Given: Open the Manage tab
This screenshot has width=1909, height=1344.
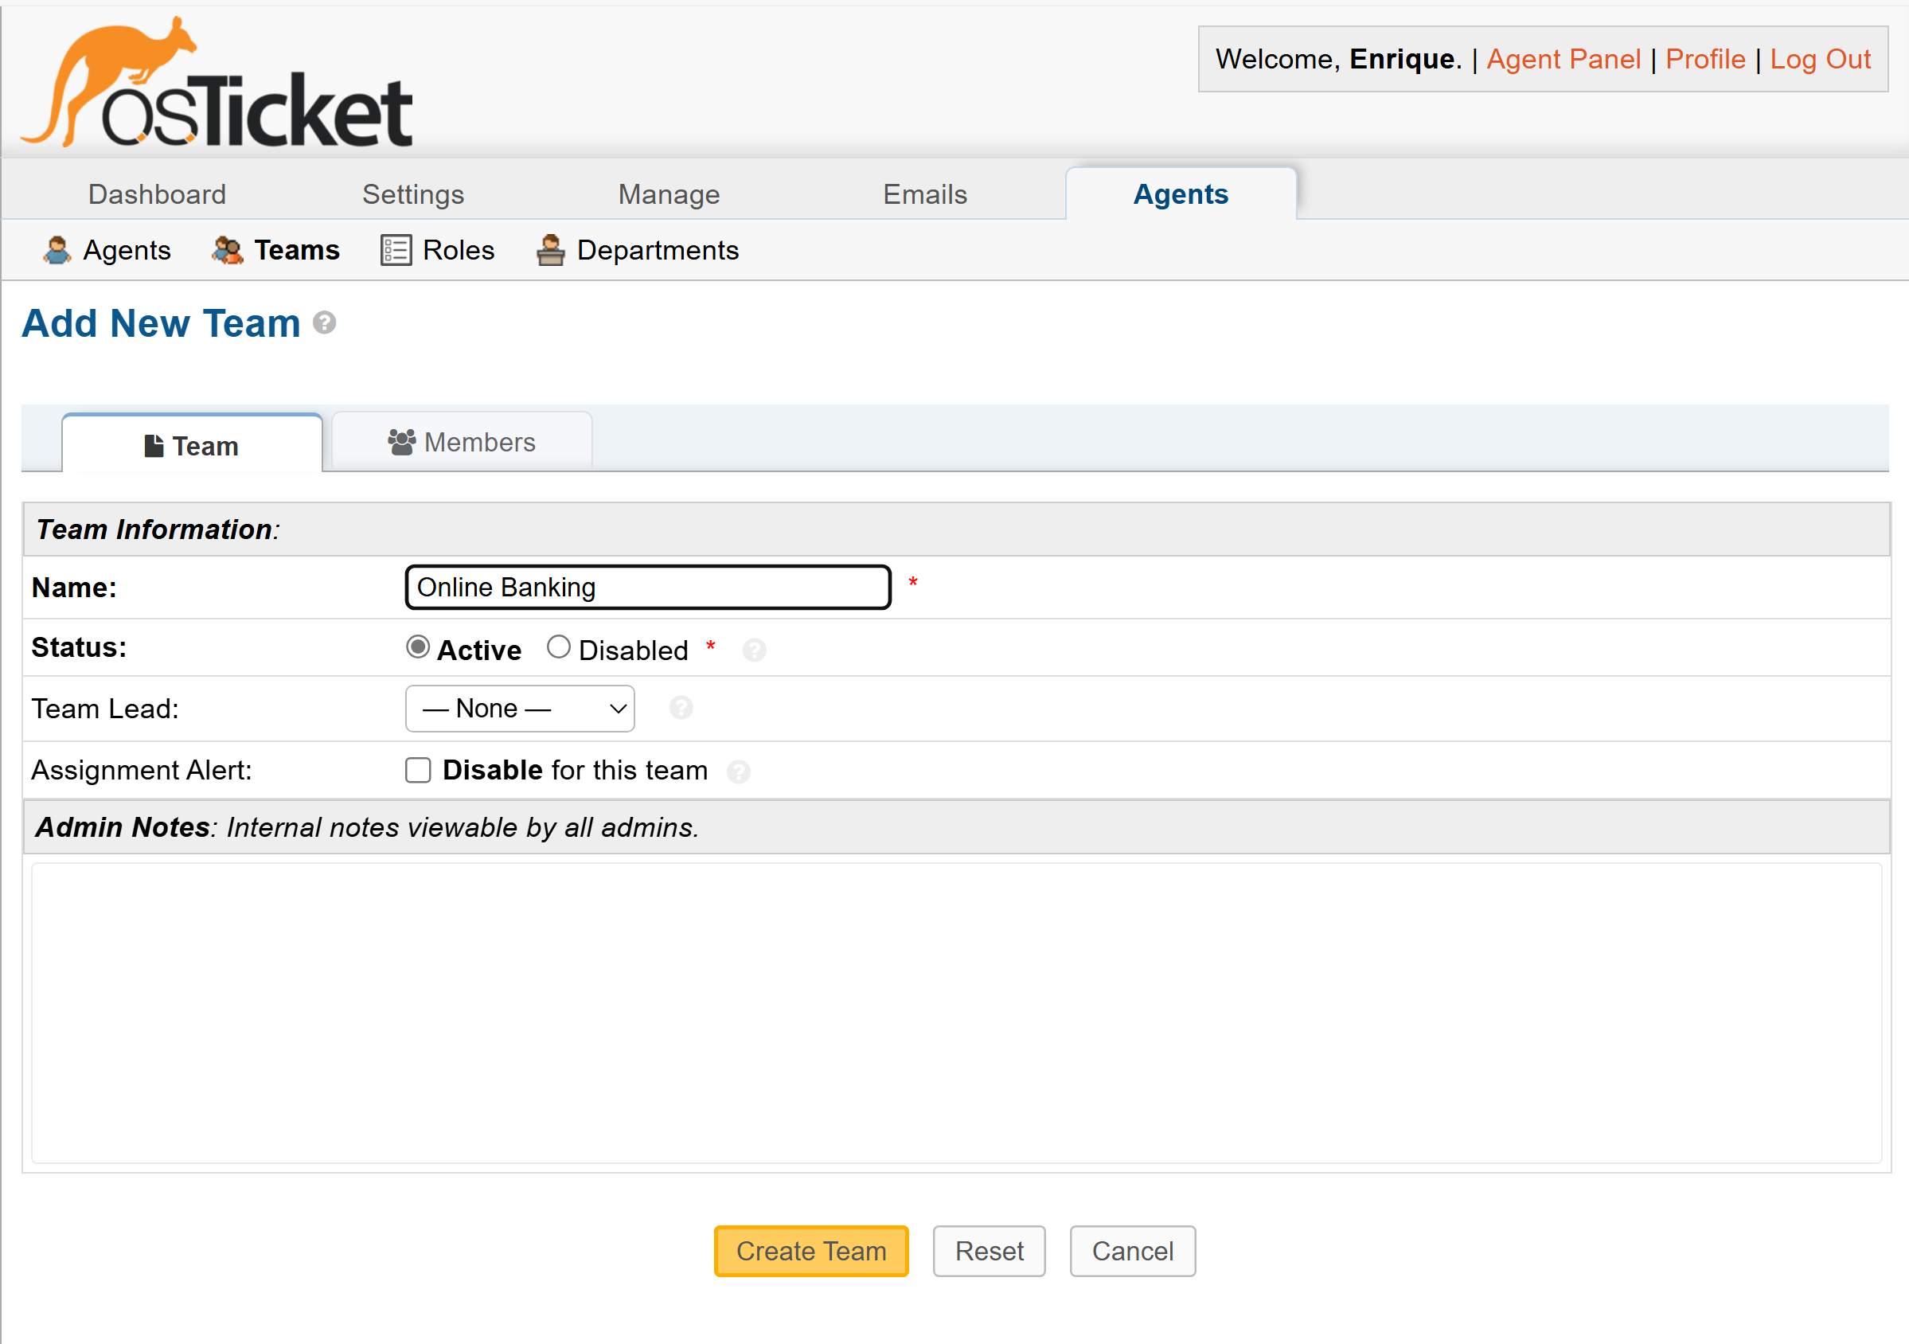Looking at the screenshot, I should pos(670,193).
